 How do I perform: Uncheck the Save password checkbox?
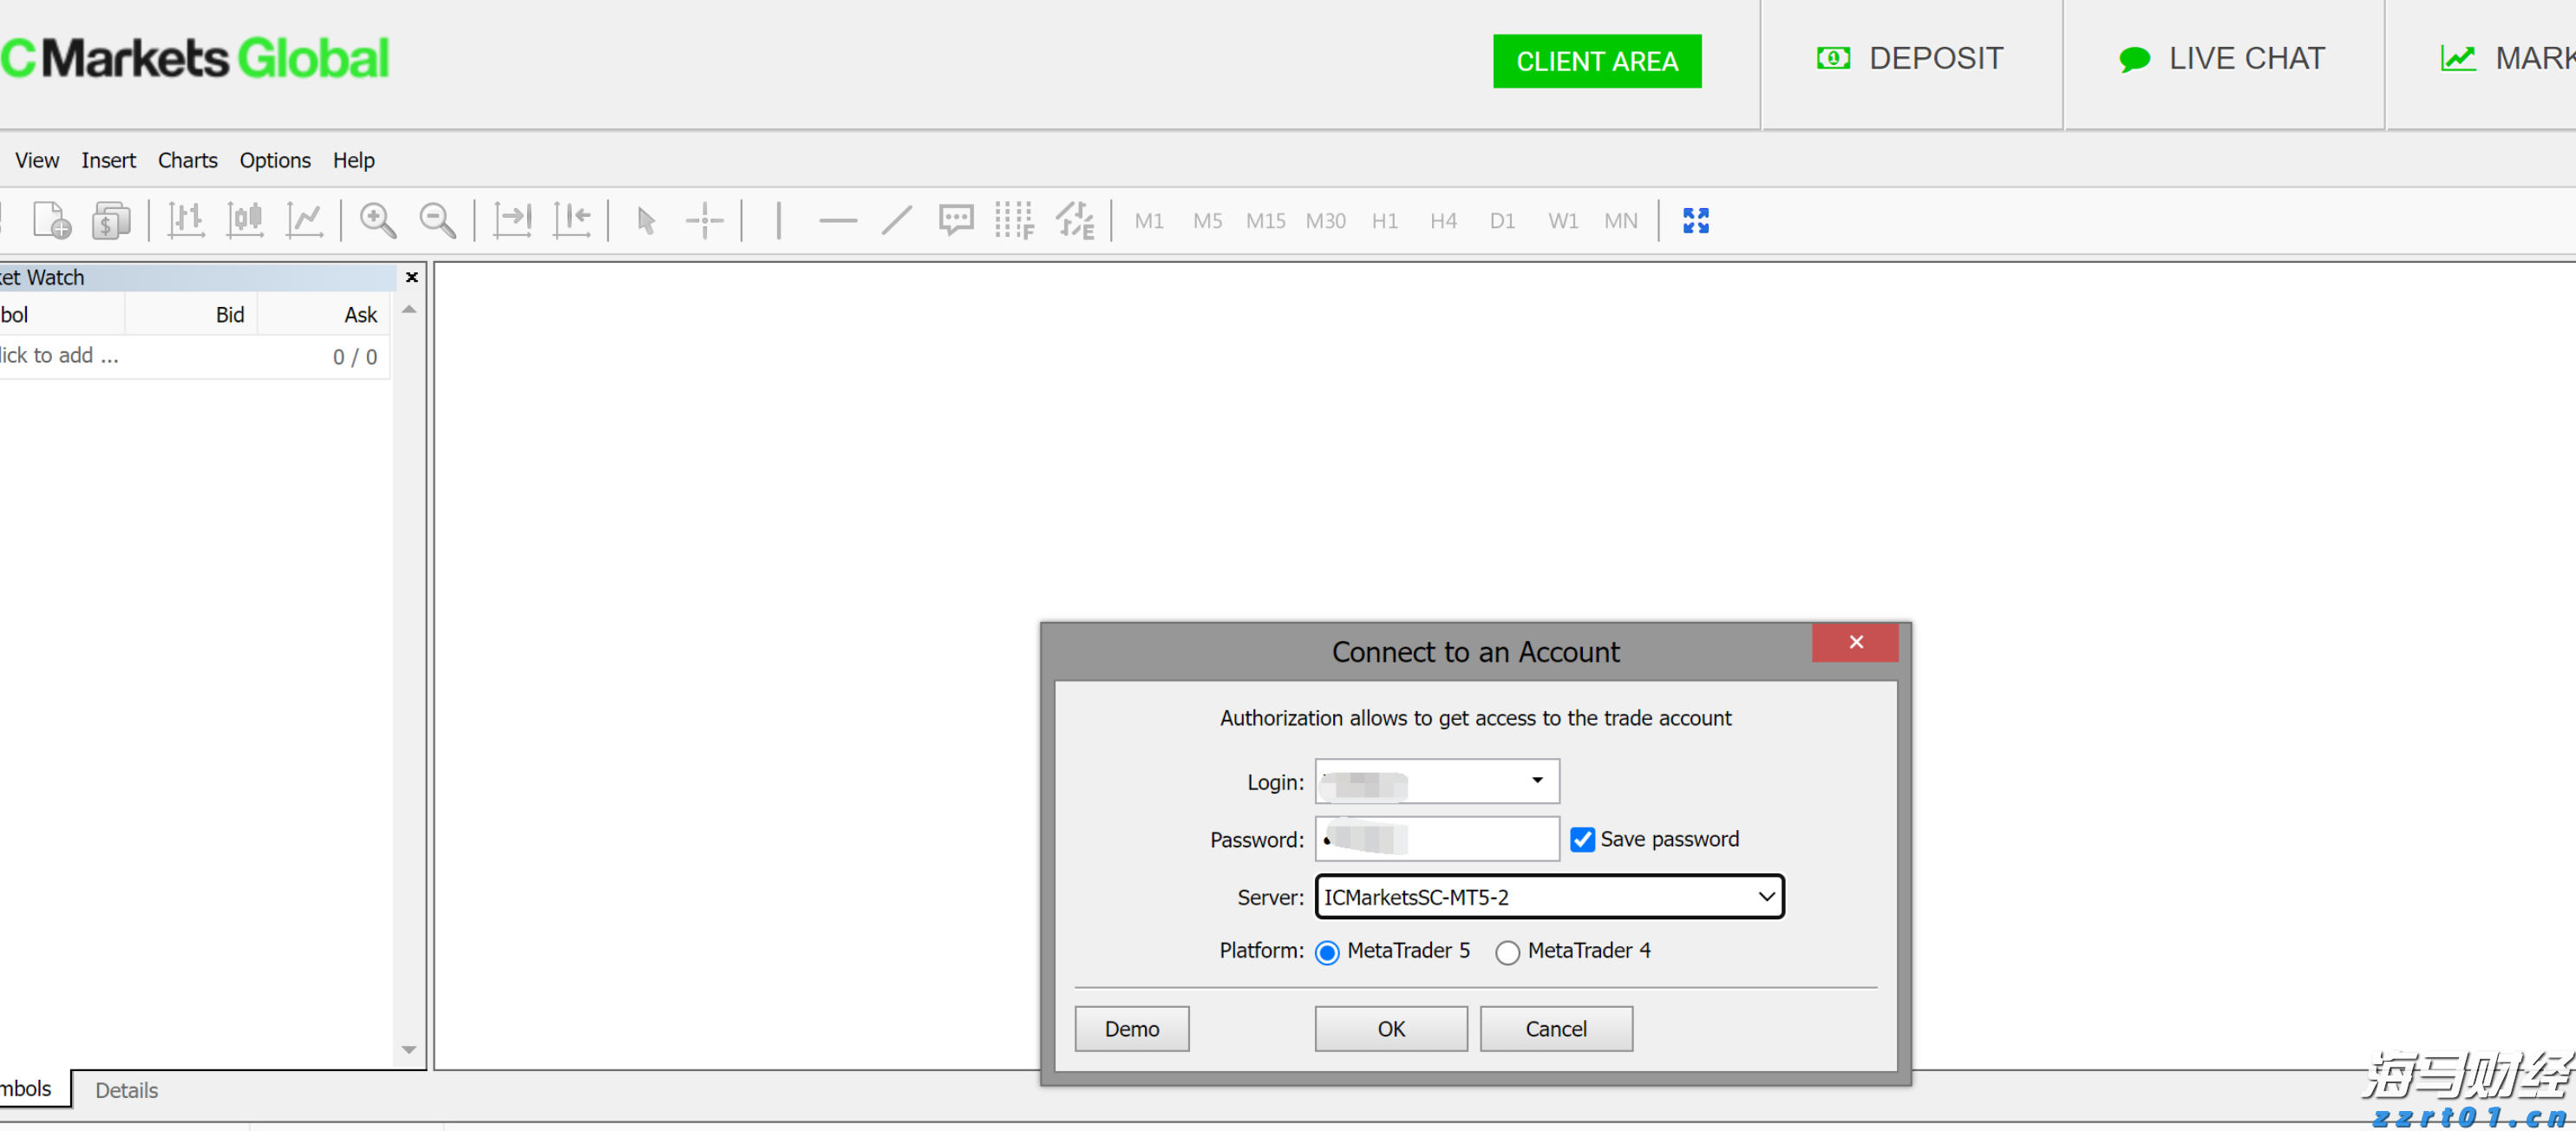[1581, 839]
